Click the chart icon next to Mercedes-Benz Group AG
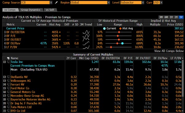Screen dimensions: 185x113 point(8,96)
